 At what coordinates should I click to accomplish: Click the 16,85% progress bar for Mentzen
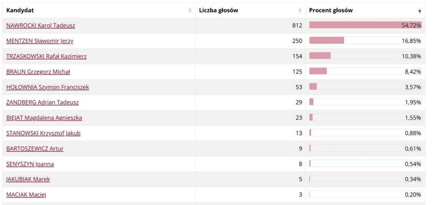coord(365,41)
